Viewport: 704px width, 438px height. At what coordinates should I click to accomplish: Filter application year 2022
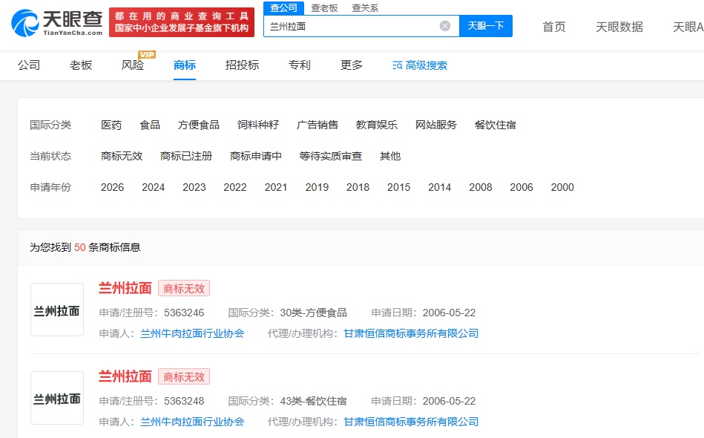coord(235,187)
